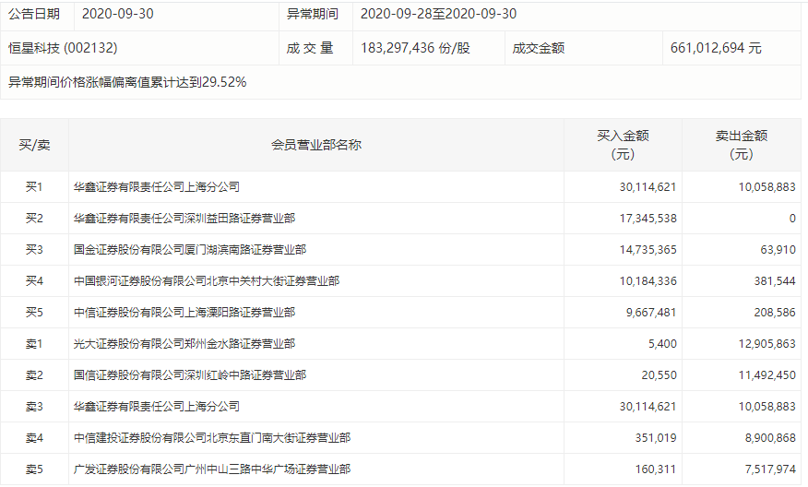The height and width of the screenshot is (487, 808).
Task: Click the 卖3 rank label
Action: point(34,407)
